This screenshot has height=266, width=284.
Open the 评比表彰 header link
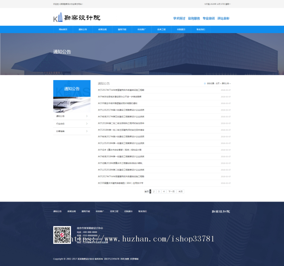[x=223, y=18]
